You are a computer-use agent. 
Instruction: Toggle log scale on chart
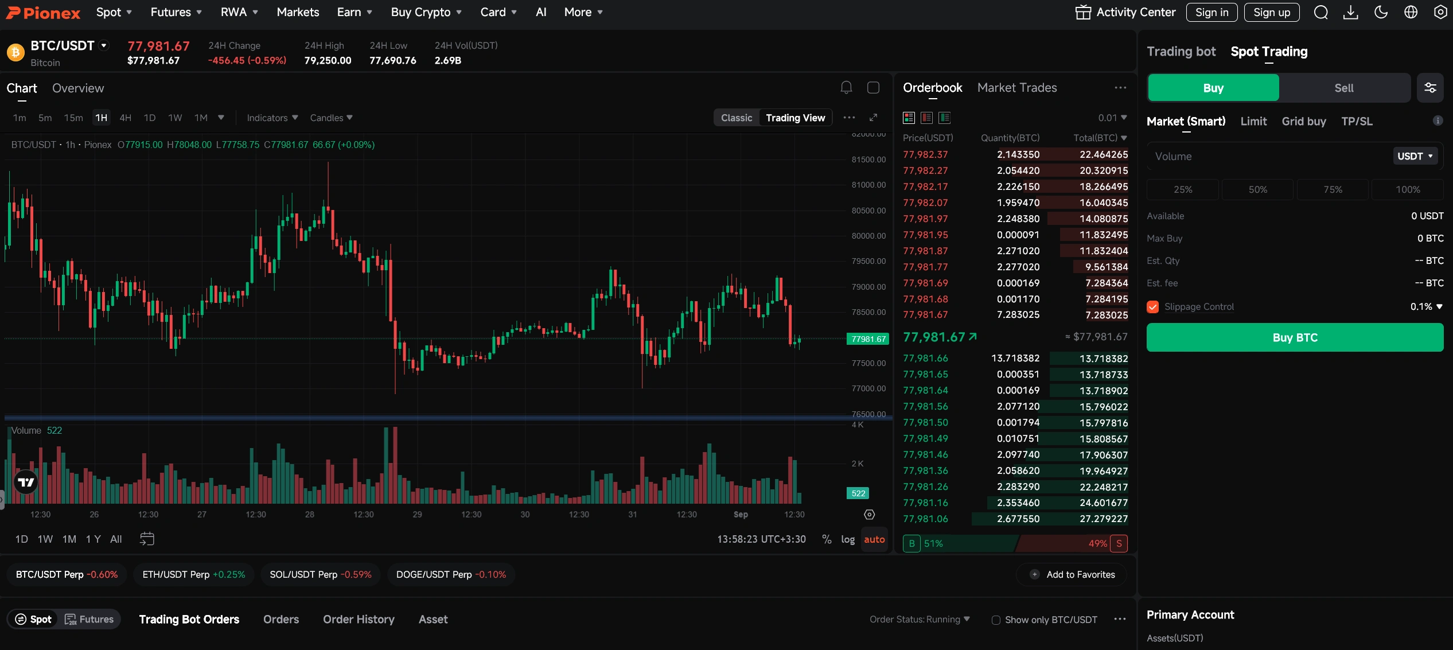click(x=848, y=539)
